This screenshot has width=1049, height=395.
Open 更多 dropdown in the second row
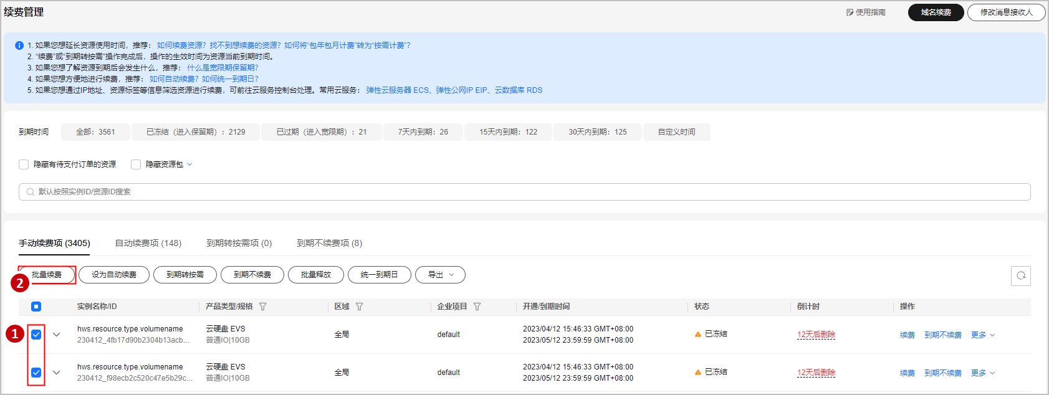pyautogui.click(x=982, y=373)
